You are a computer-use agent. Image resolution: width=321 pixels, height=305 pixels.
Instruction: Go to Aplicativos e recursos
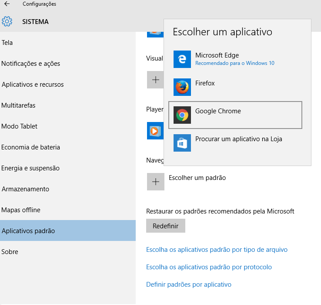point(68,85)
